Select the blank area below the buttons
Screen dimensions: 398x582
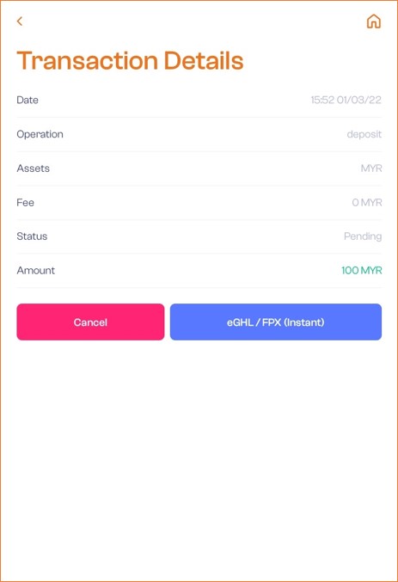point(199,460)
